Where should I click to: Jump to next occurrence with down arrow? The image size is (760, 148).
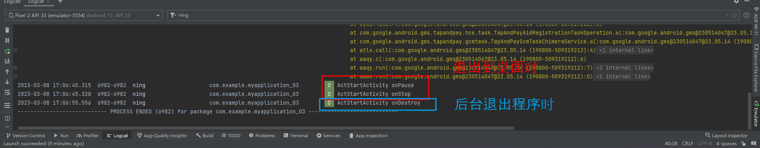click(7, 82)
